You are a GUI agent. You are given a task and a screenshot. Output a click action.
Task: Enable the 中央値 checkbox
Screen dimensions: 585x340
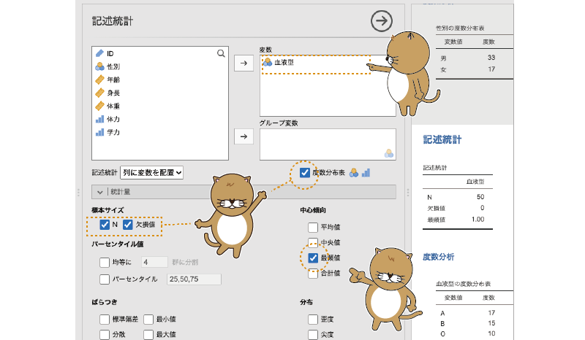click(x=313, y=242)
